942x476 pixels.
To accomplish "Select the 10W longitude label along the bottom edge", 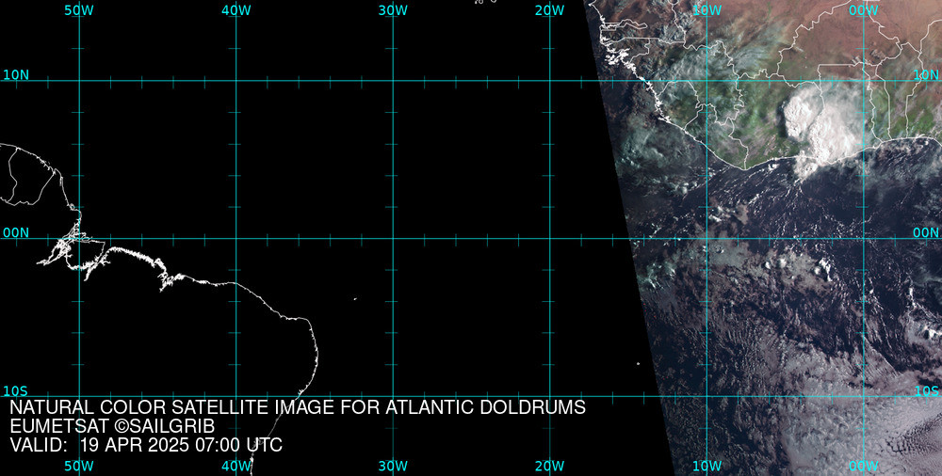I will (707, 466).
